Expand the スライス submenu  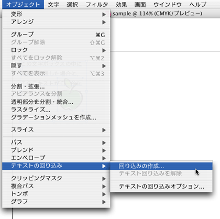point(56,130)
